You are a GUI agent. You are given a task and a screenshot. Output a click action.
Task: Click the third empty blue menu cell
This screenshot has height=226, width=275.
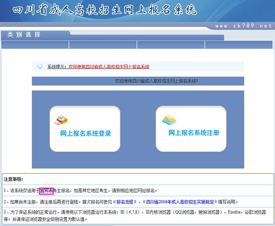click(x=171, y=45)
